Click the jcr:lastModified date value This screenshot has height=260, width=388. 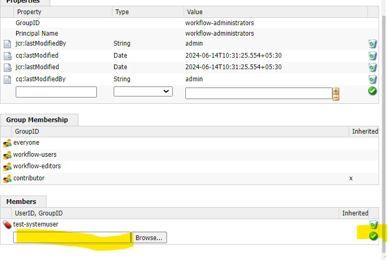[234, 67]
